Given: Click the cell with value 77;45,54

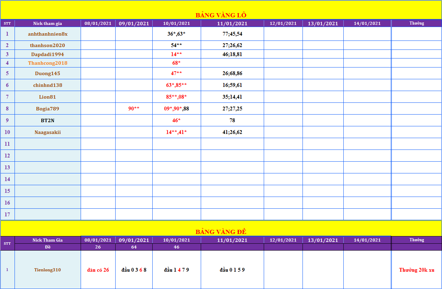Looking at the screenshot, I should [232, 34].
